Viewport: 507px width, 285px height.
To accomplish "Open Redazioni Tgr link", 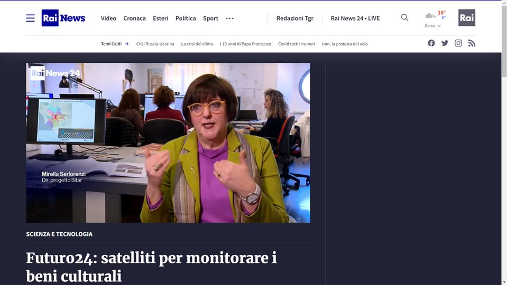I will (295, 18).
